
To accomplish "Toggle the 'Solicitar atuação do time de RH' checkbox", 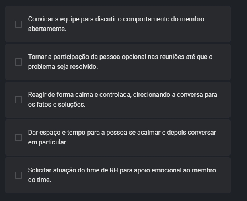I will click(19, 175).
